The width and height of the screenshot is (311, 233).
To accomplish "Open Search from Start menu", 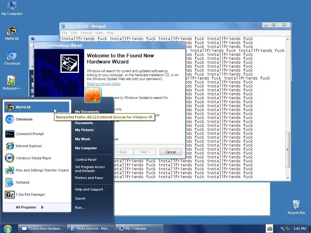I will click(x=80, y=198).
